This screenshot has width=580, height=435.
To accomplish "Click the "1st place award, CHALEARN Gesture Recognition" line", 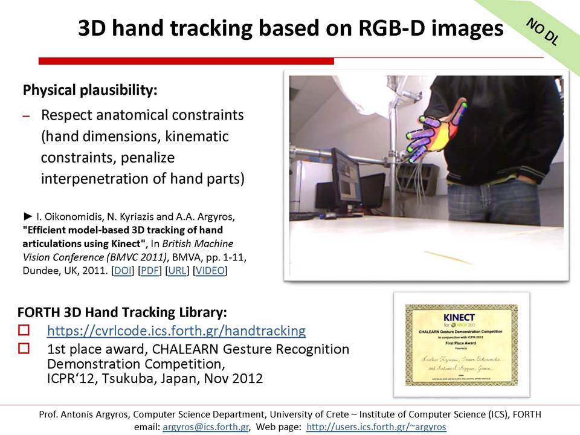I will [x=198, y=349].
